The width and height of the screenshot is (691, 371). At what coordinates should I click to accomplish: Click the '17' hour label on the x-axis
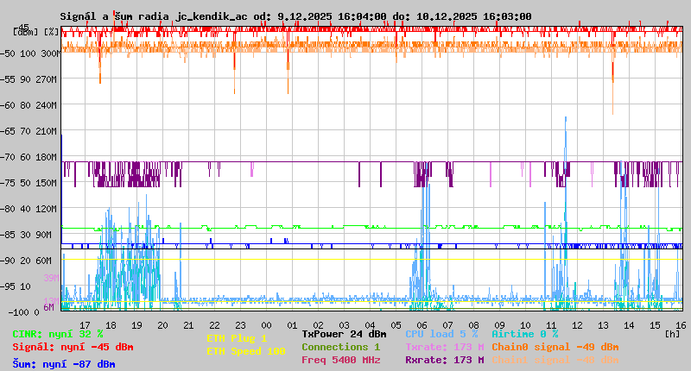[x=85, y=325]
